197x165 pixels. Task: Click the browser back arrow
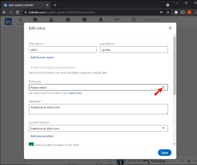[x=4, y=12]
